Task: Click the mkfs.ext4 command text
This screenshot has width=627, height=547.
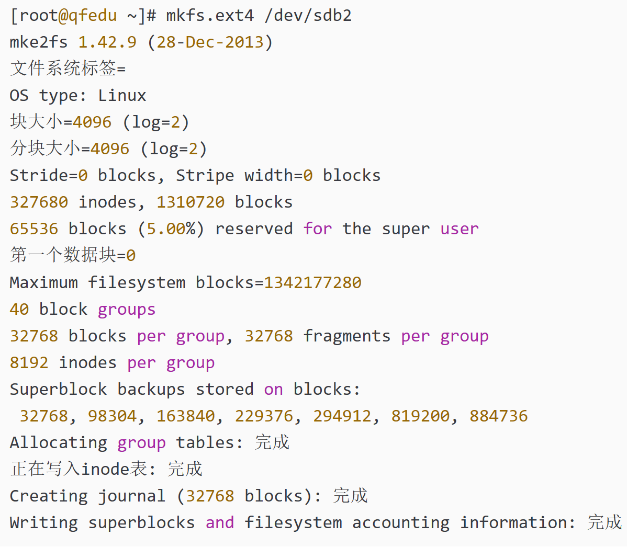Action: pyautogui.click(x=209, y=15)
